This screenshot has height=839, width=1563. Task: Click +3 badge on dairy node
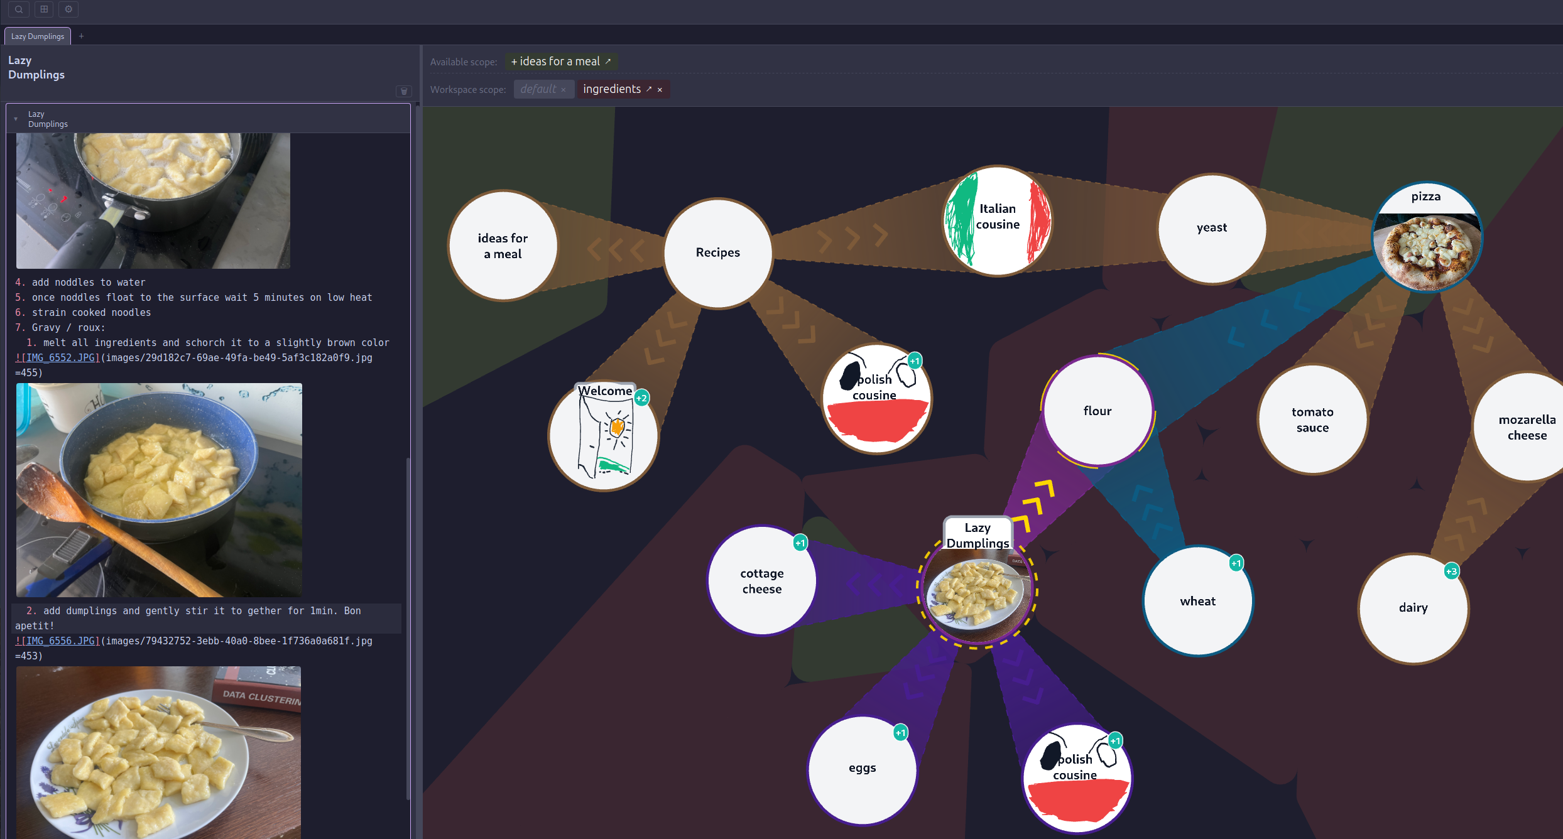1451,571
